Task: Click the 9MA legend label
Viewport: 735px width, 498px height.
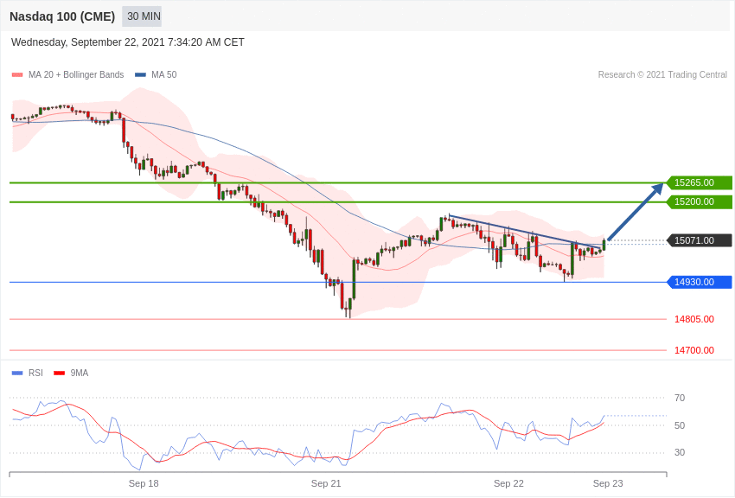Action: point(80,373)
